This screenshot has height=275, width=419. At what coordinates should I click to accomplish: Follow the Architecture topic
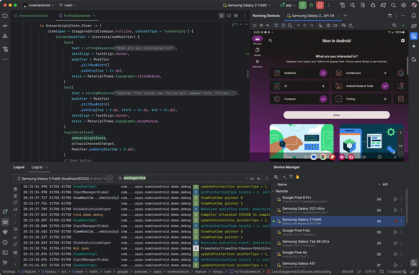coord(385,73)
